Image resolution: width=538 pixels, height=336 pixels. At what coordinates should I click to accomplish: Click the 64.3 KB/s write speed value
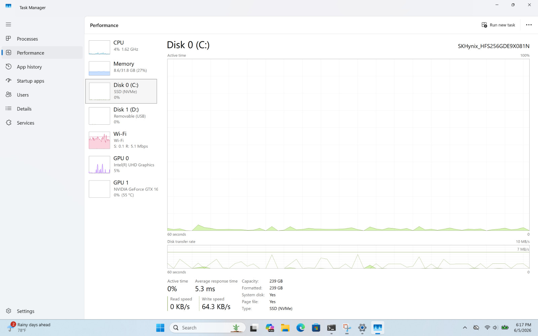(216, 307)
